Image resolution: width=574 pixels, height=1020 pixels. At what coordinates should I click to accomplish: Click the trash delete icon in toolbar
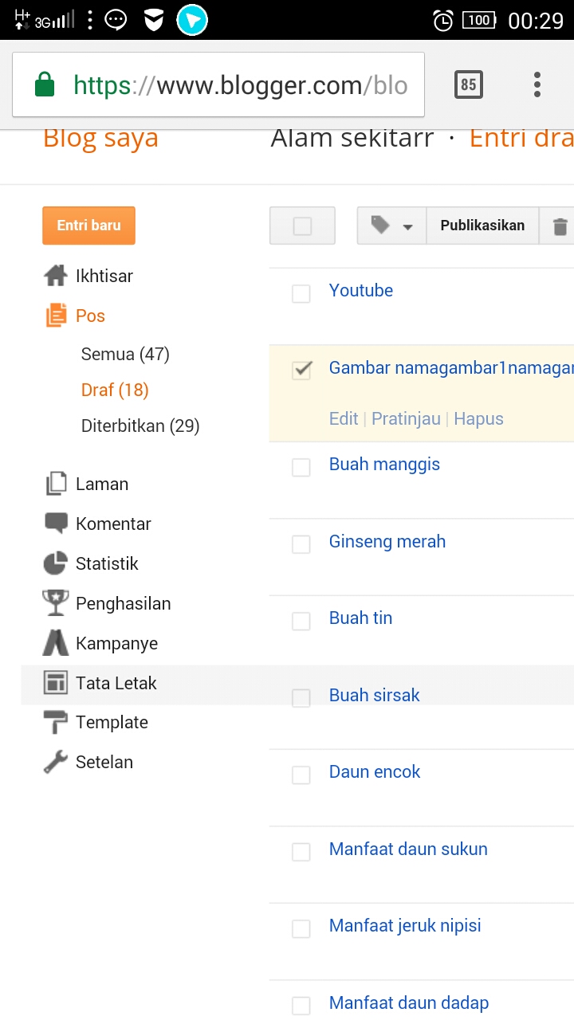[x=560, y=226]
